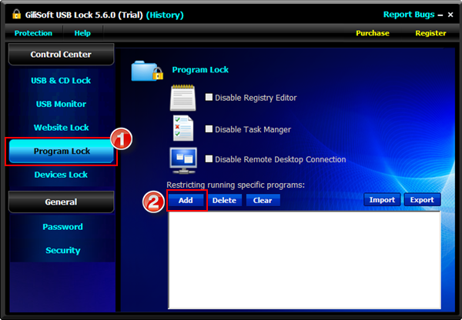Import a program restriction list
Viewport: 462px width, 320px height.
[382, 199]
